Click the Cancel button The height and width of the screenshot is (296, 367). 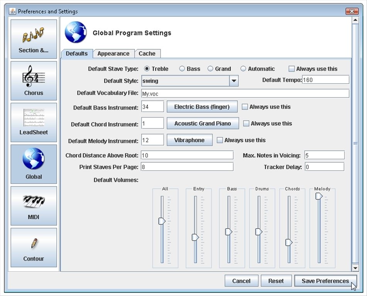pos(241,281)
